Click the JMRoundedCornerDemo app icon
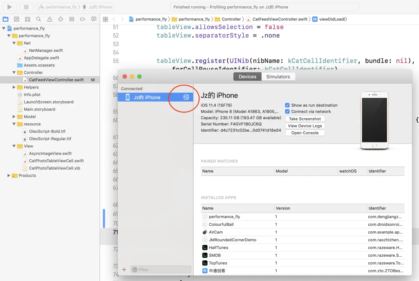Image resolution: width=419 pixels, height=281 pixels. (x=205, y=240)
